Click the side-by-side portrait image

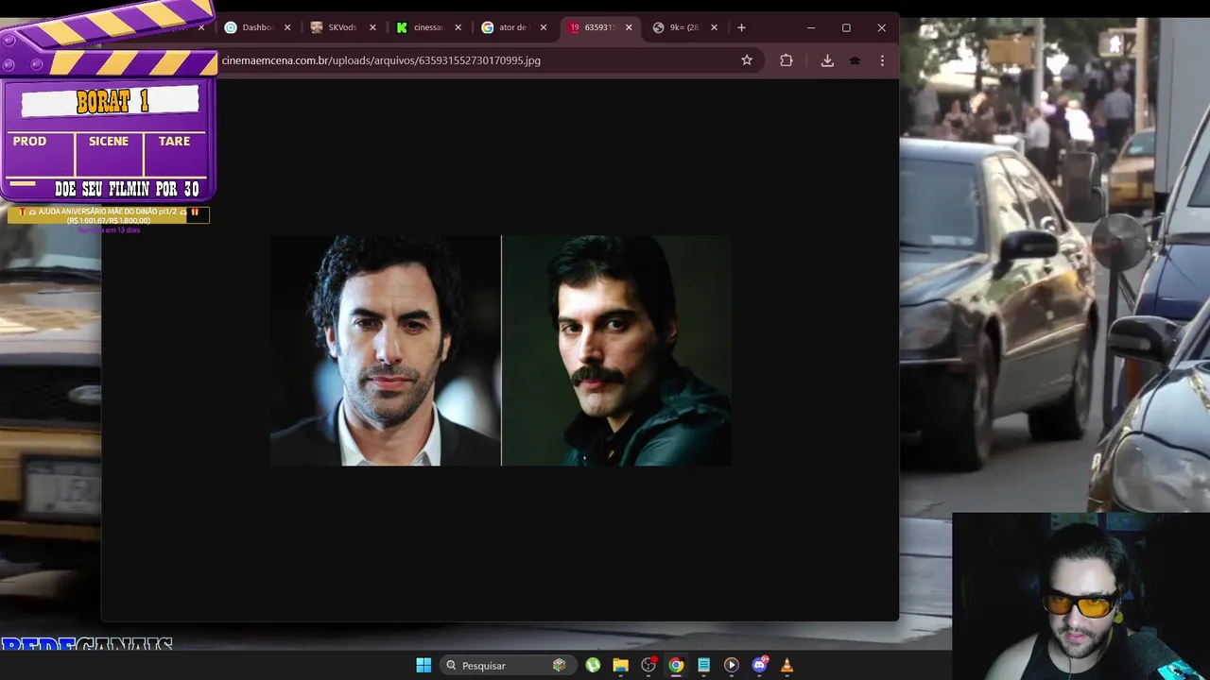[501, 350]
